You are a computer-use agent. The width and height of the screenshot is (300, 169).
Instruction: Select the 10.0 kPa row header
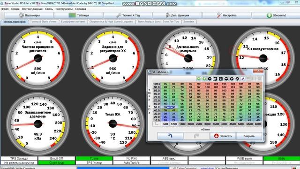point(157,120)
